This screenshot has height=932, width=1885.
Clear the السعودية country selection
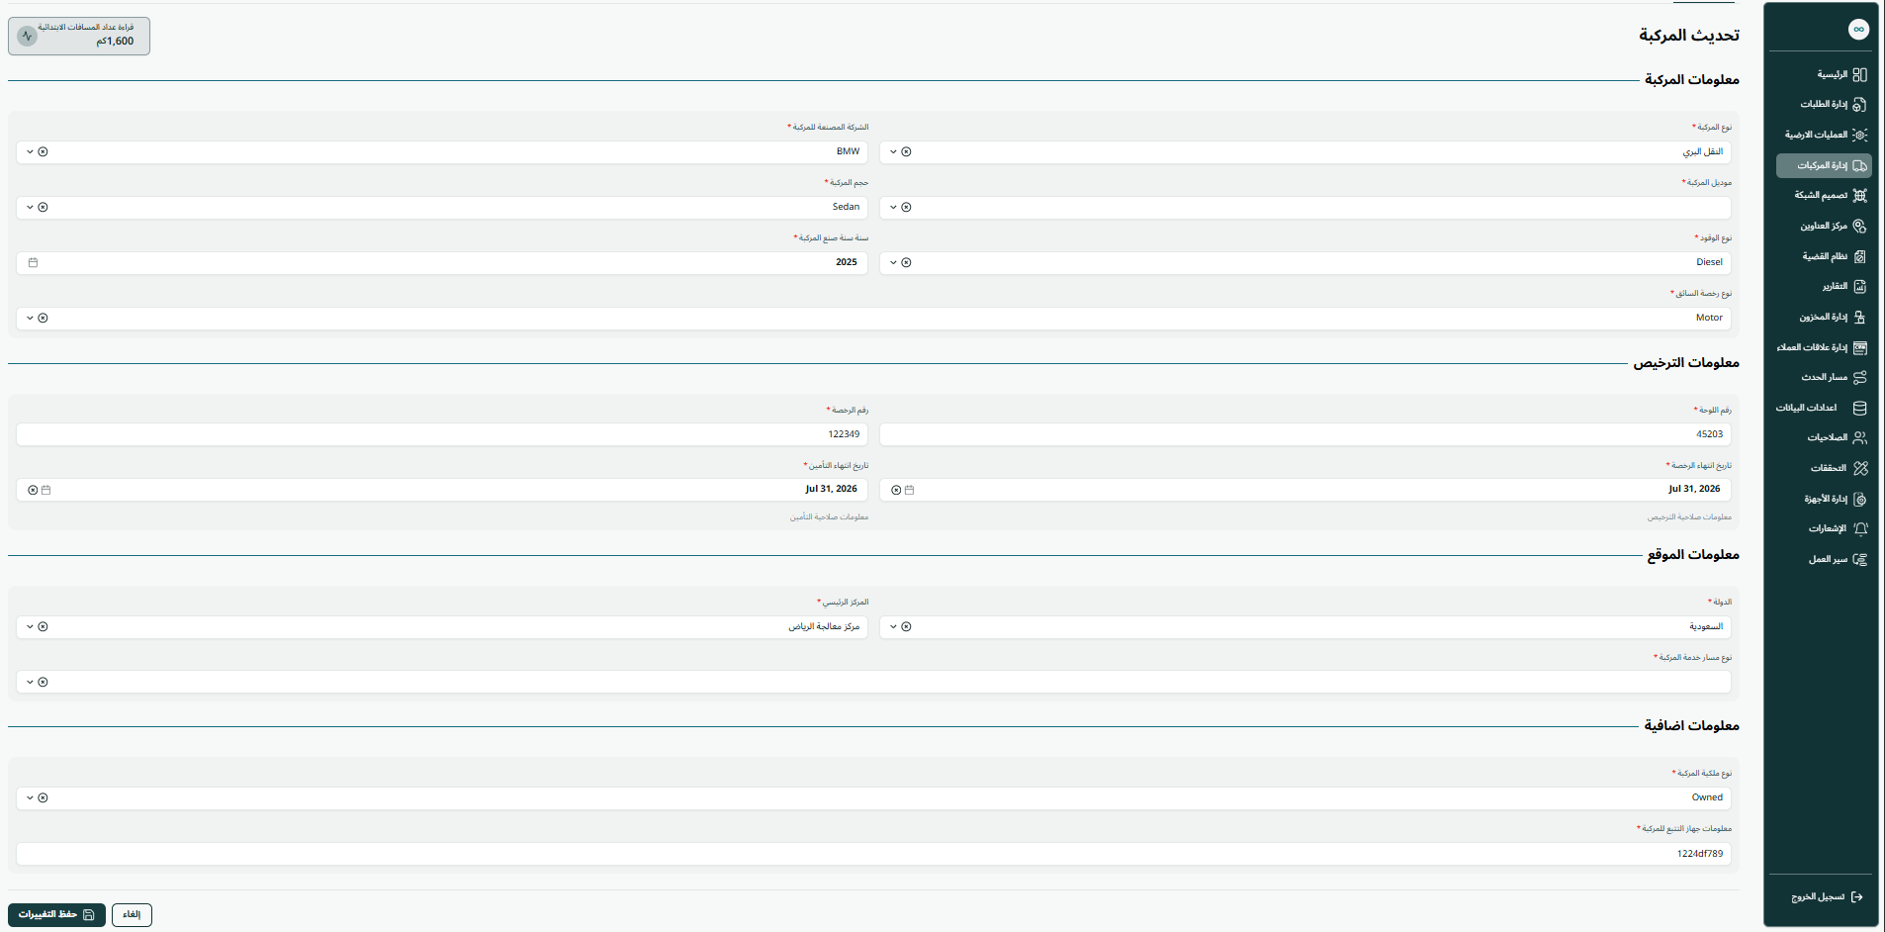pyautogui.click(x=906, y=626)
